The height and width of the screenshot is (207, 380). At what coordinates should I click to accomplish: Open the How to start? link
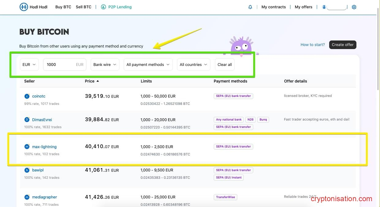(312, 44)
